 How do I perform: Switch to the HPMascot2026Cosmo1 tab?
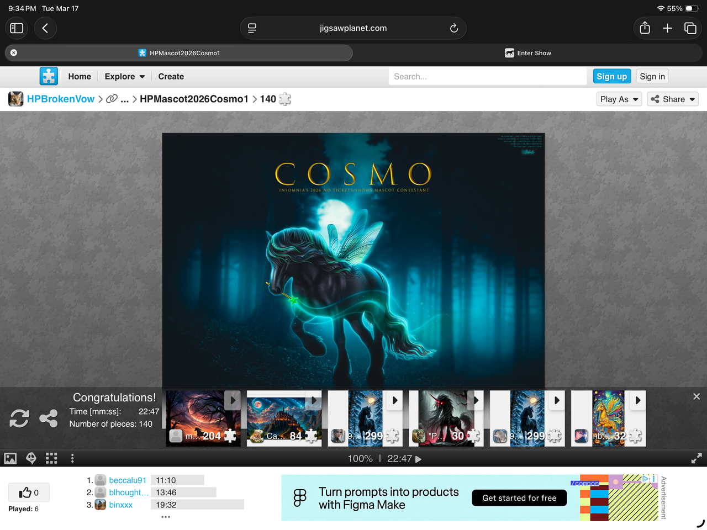click(x=179, y=53)
